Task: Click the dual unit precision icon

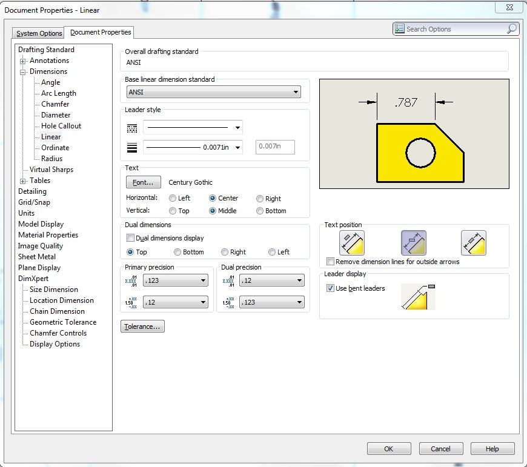Action: tap(228, 280)
